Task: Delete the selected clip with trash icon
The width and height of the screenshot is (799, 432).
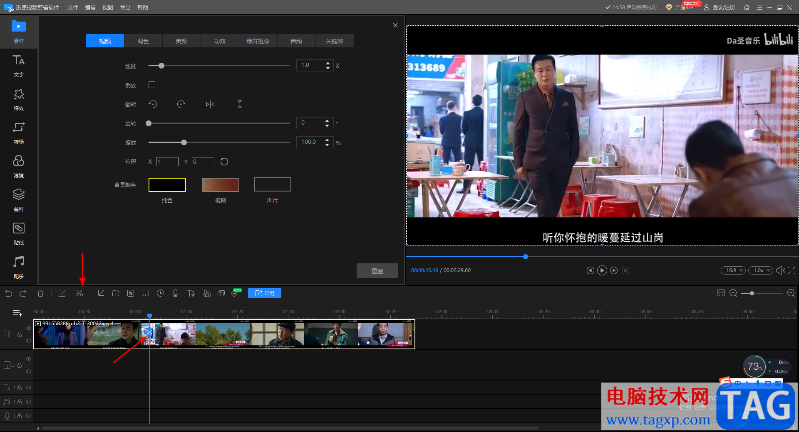Action: (x=40, y=293)
